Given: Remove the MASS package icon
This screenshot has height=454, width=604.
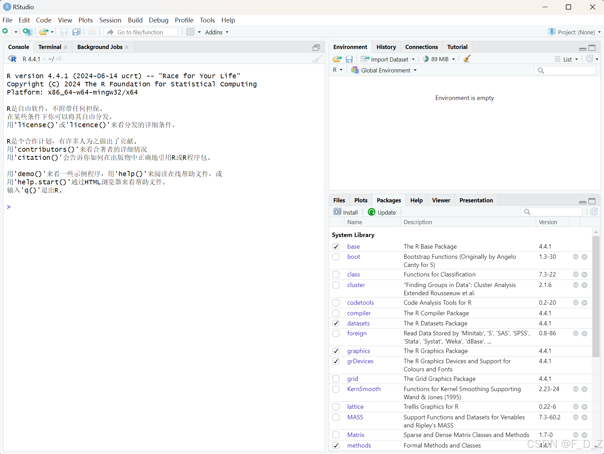Looking at the screenshot, I should (585, 417).
